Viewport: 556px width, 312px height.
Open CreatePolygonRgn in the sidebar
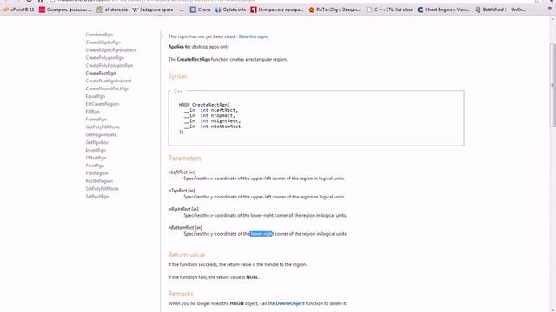click(104, 58)
